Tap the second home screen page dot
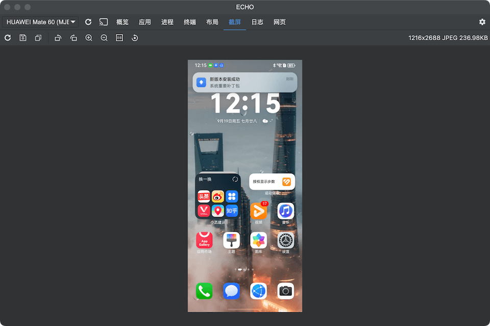Image resolution: width=490 pixels, height=326 pixels. tap(240, 270)
